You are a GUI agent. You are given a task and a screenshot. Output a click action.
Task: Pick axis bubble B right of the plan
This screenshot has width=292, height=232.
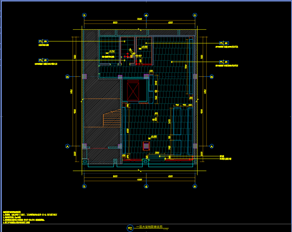click(211, 77)
